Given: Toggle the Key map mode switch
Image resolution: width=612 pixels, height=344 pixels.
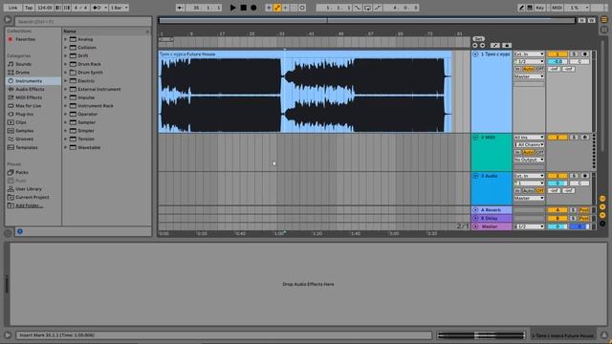Looking at the screenshot, I should click(x=540, y=8).
